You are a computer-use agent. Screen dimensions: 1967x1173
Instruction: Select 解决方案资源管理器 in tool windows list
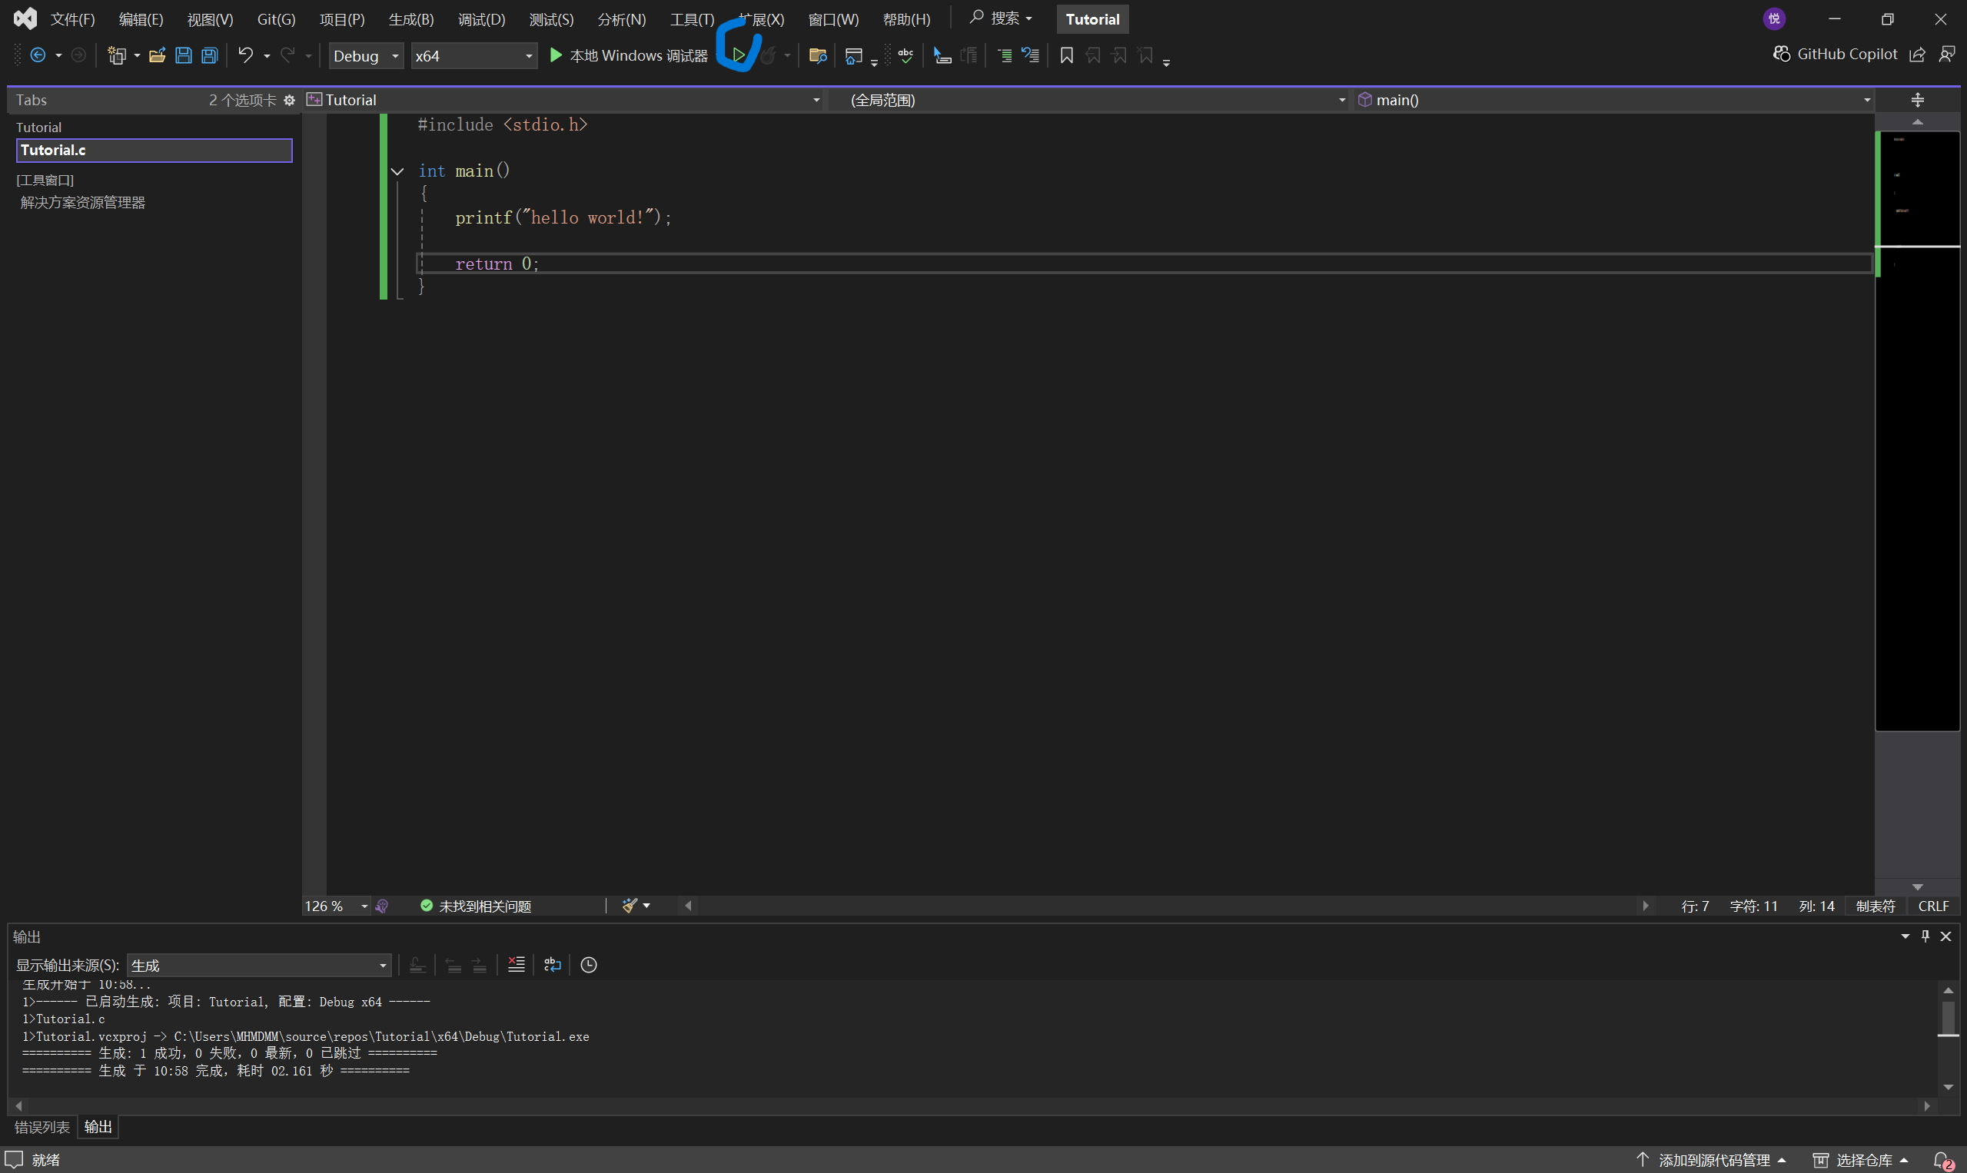[x=83, y=202]
